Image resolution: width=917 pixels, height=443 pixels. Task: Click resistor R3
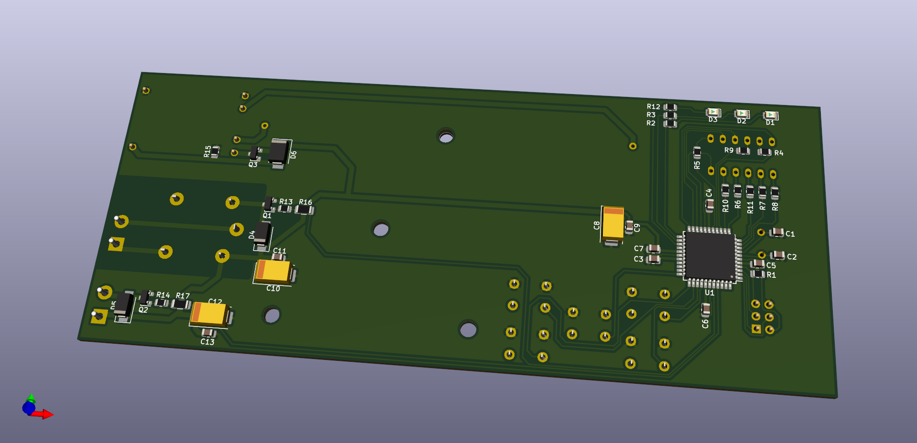[x=670, y=116]
